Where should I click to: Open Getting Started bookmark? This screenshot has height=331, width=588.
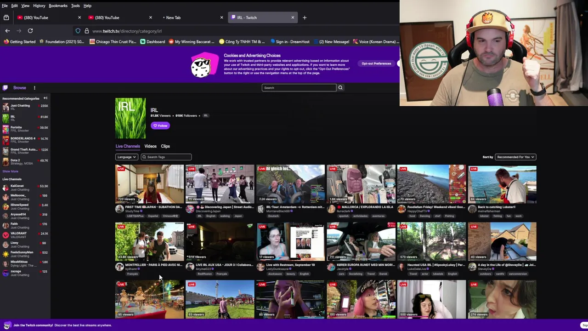click(x=19, y=42)
